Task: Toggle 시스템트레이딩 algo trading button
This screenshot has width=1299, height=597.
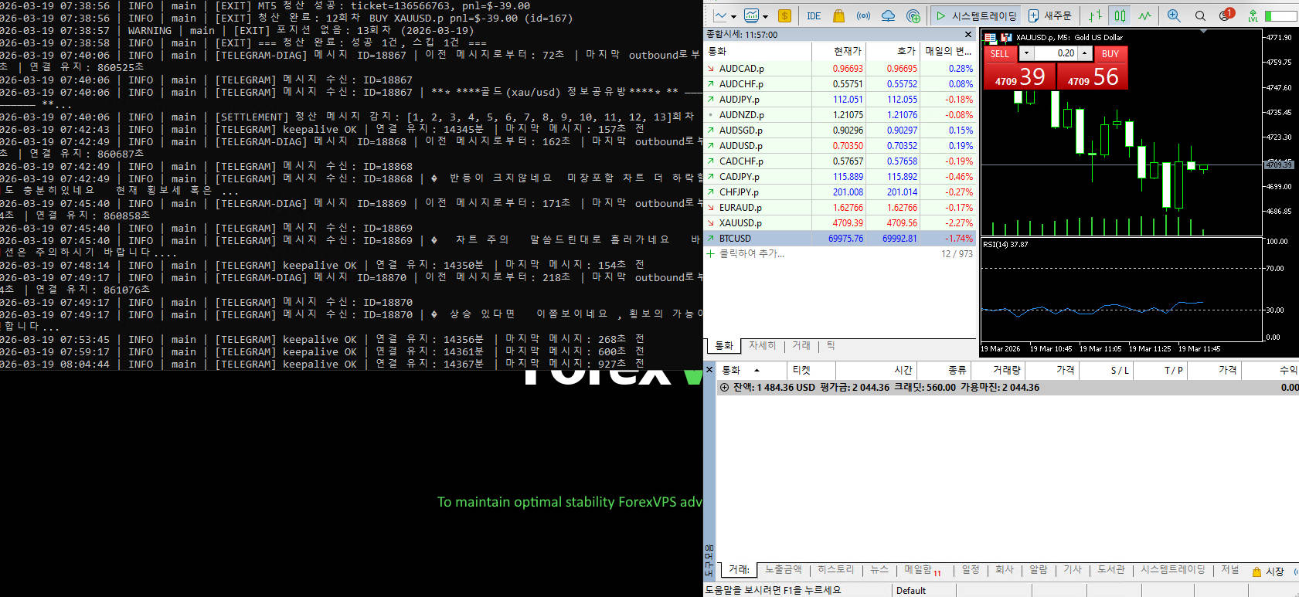Action: click(976, 15)
